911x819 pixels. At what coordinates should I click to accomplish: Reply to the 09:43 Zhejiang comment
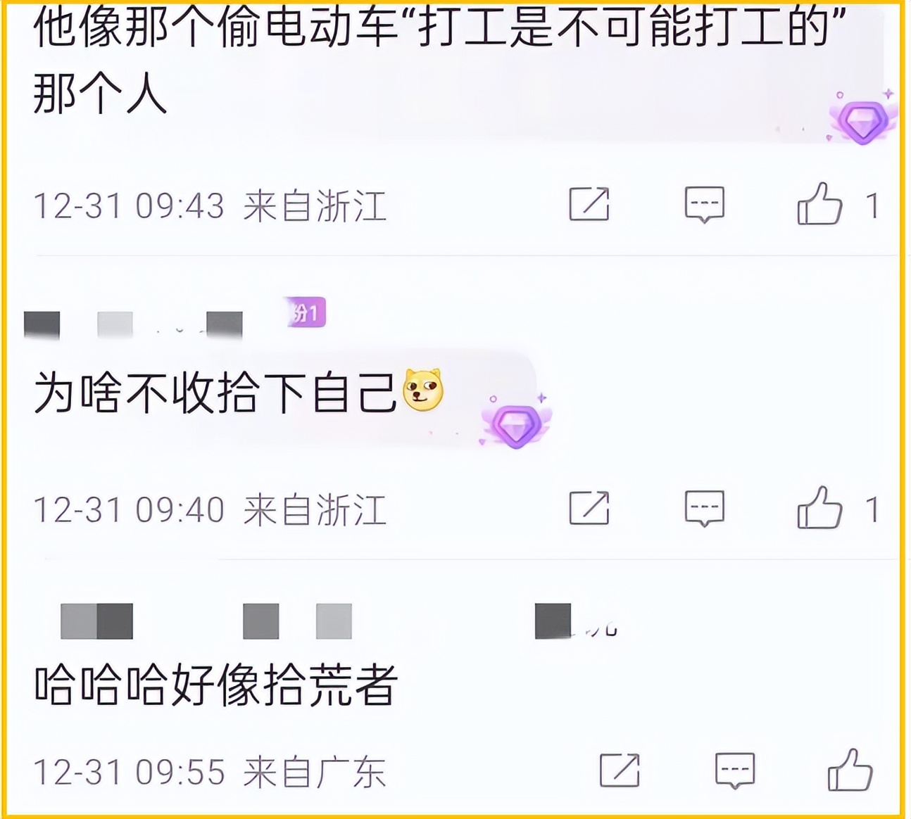click(705, 205)
